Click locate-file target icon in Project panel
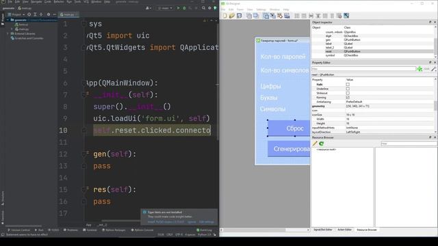The image size is (438, 246). (29, 14)
